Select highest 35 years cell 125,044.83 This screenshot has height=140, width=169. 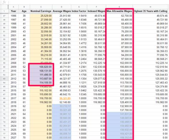click(150, 75)
